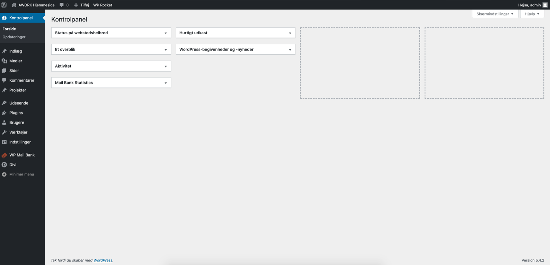Expand the Aktivitet widget arrow
This screenshot has height=265, width=550.
pyautogui.click(x=166, y=66)
